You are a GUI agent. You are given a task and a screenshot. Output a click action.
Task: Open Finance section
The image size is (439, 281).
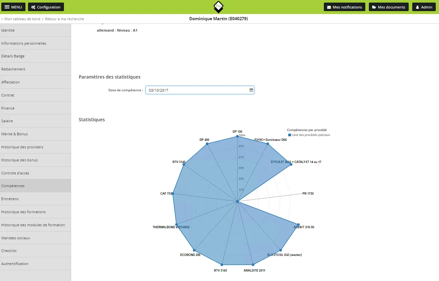pyautogui.click(x=35, y=108)
